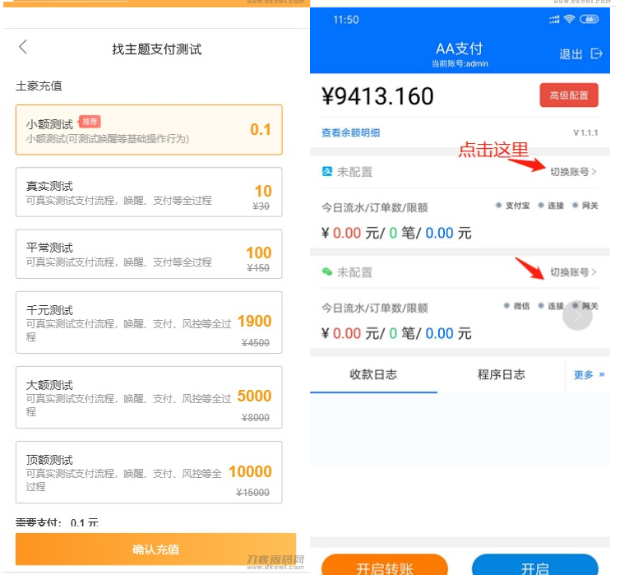Tap the Alipay icon beside 未配置

(x=326, y=172)
